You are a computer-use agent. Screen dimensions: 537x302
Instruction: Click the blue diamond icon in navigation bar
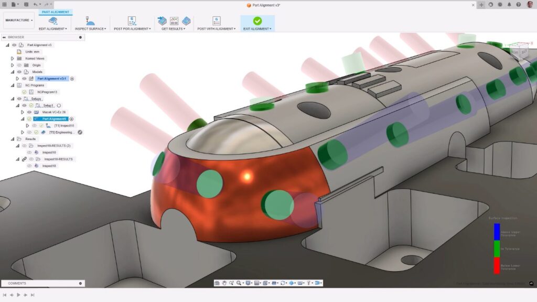click(292, 283)
